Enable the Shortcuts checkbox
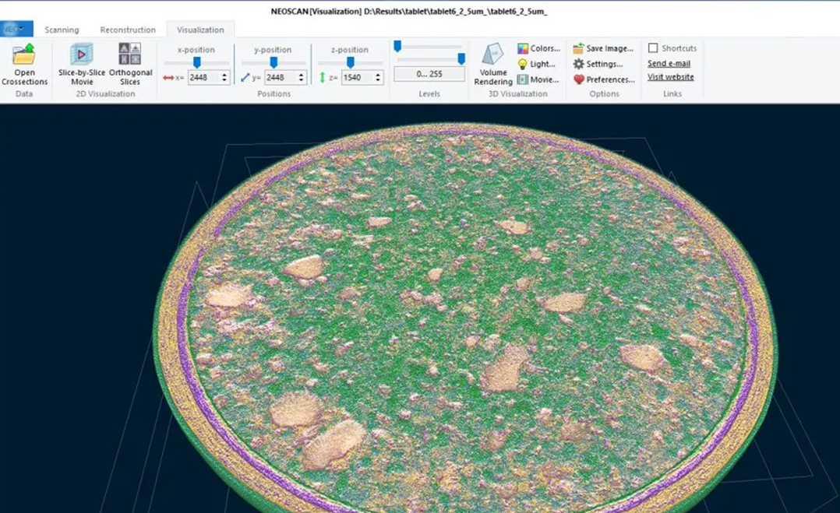This screenshot has height=513, width=840. (653, 48)
